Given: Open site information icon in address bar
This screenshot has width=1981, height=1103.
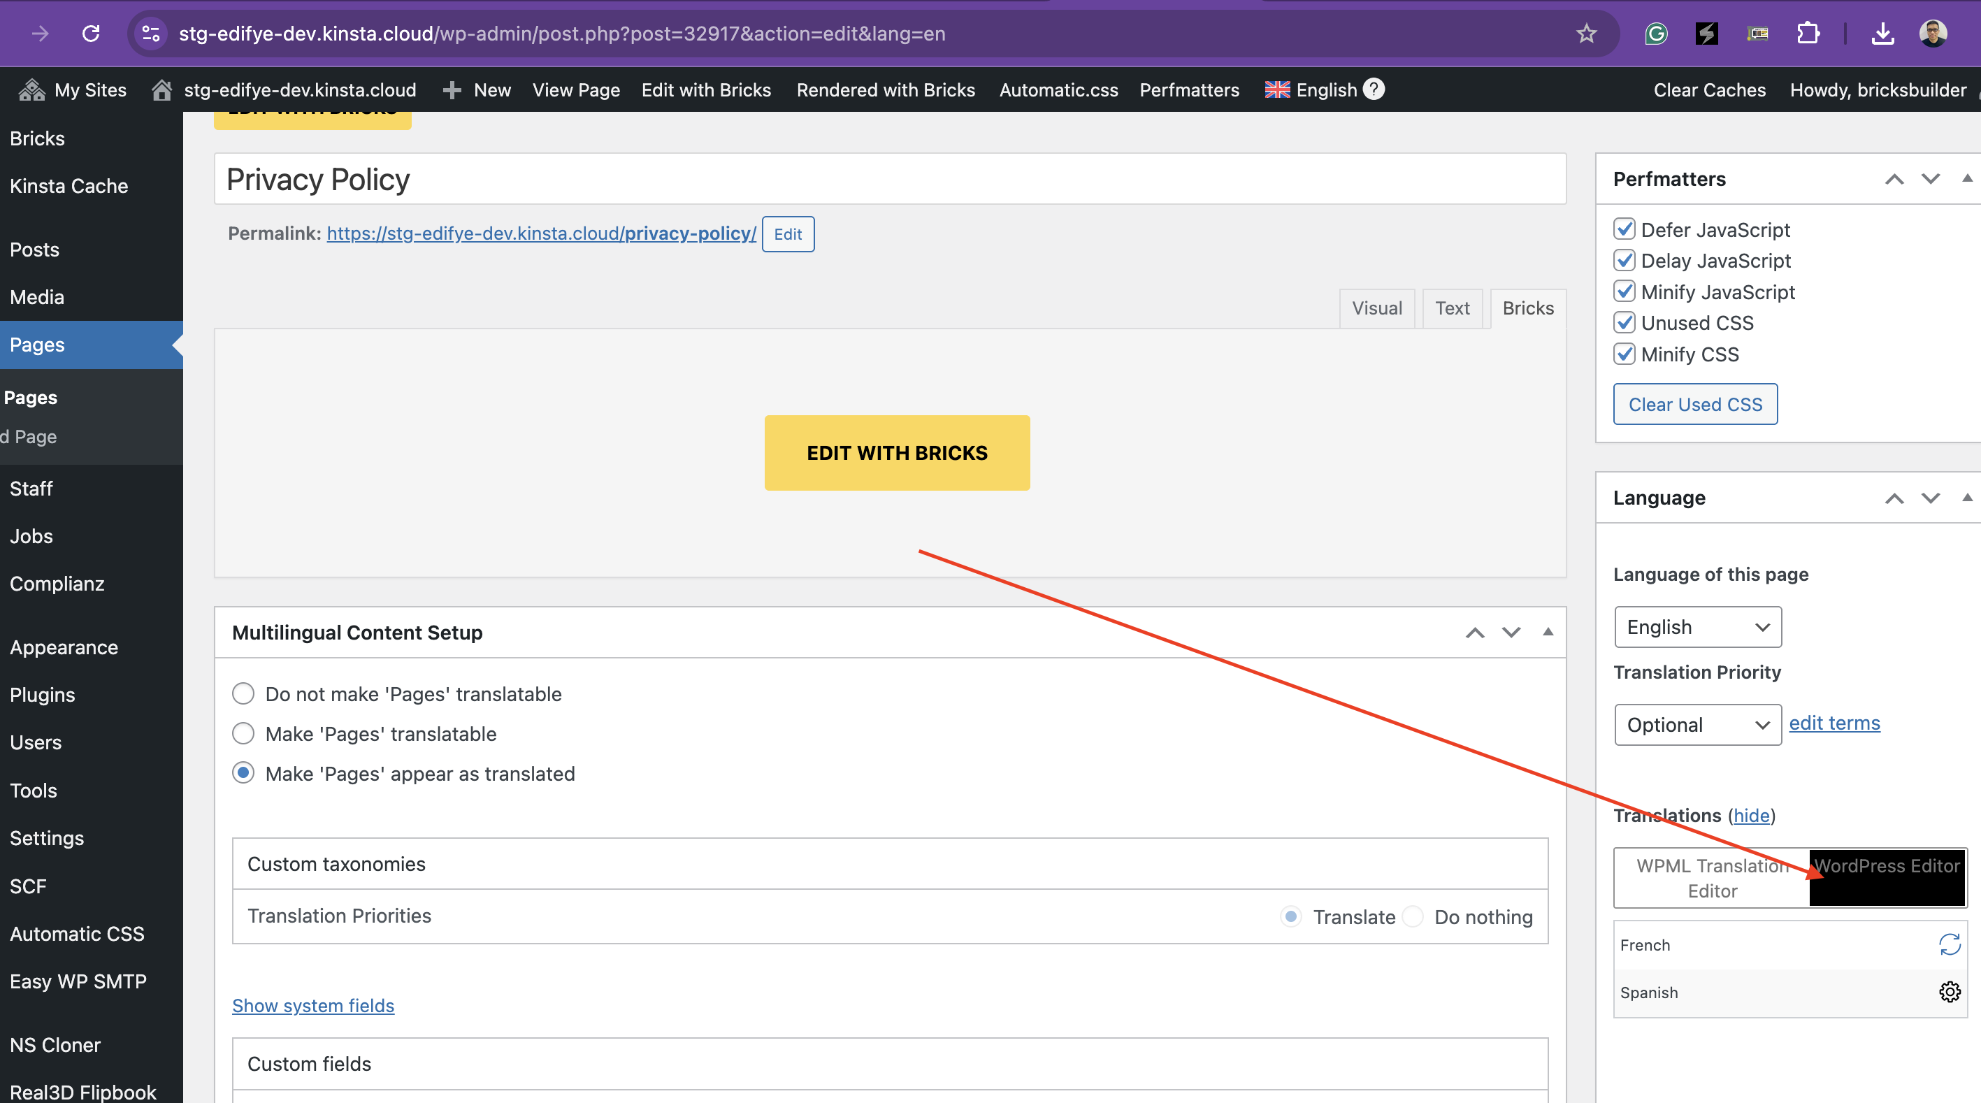Looking at the screenshot, I should [151, 33].
